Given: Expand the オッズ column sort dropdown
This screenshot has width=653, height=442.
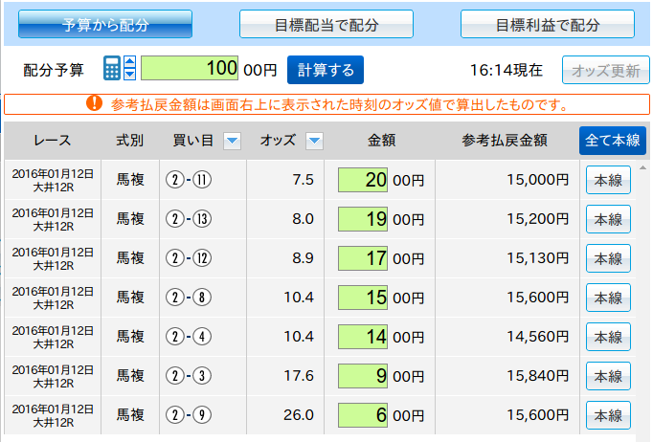Looking at the screenshot, I should (314, 142).
